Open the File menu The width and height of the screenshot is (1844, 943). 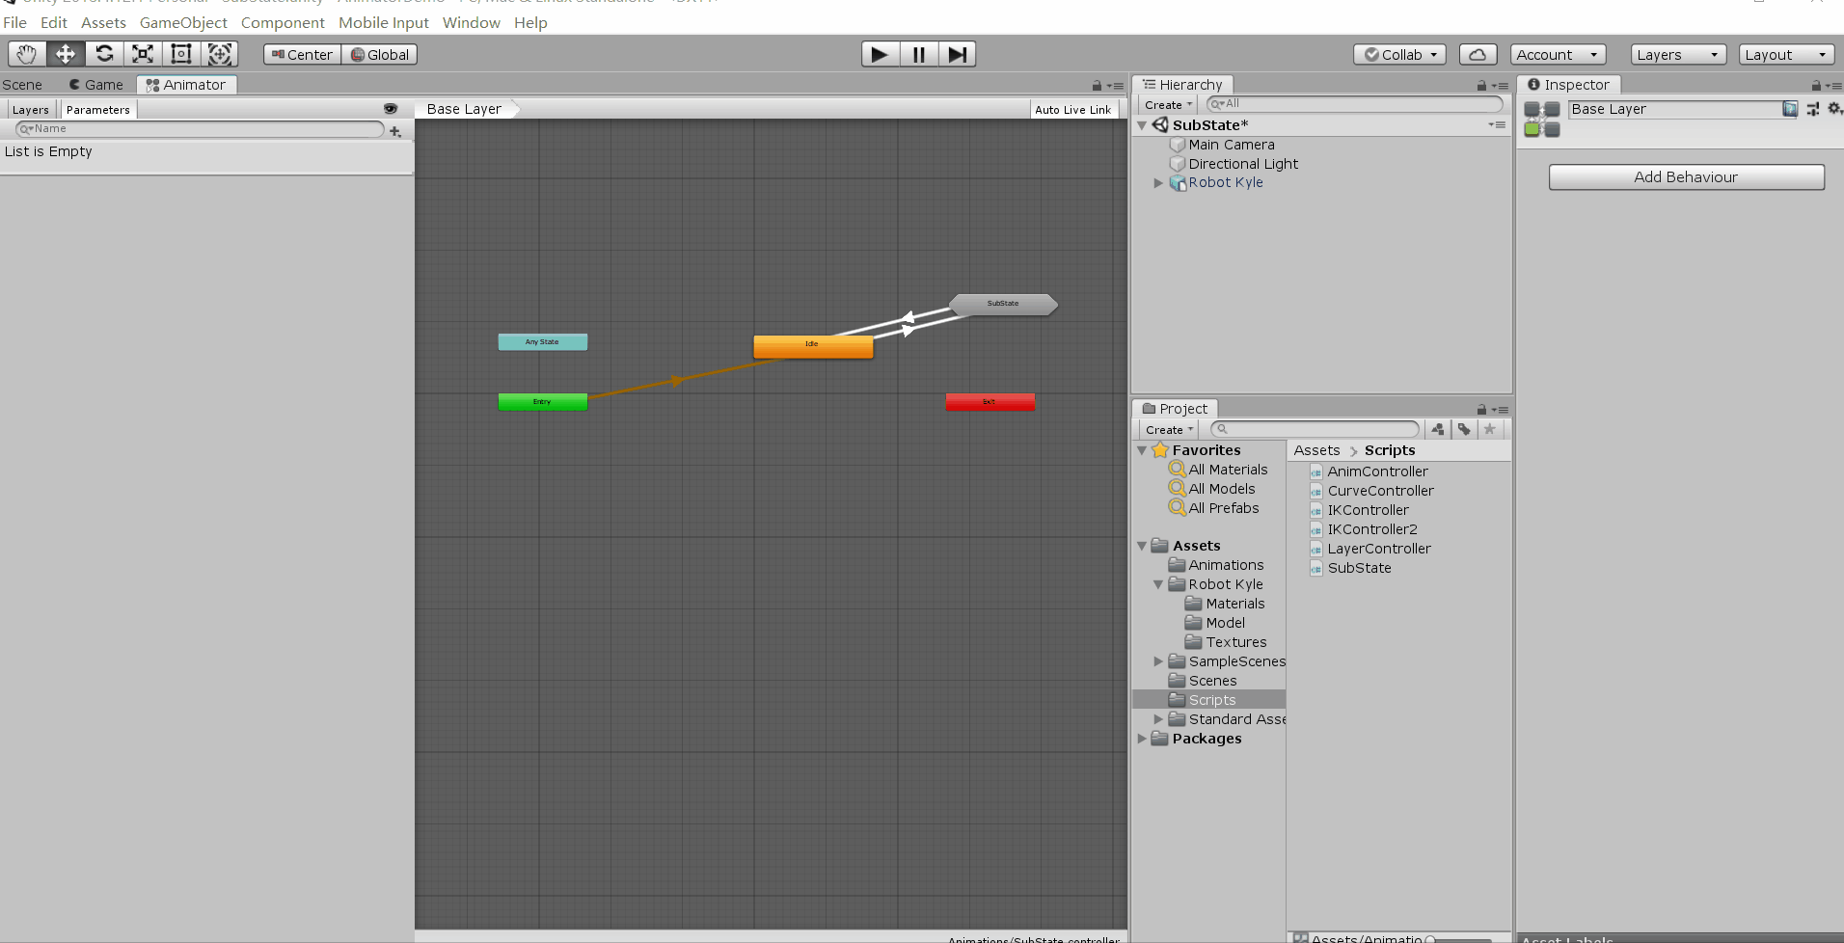click(14, 22)
